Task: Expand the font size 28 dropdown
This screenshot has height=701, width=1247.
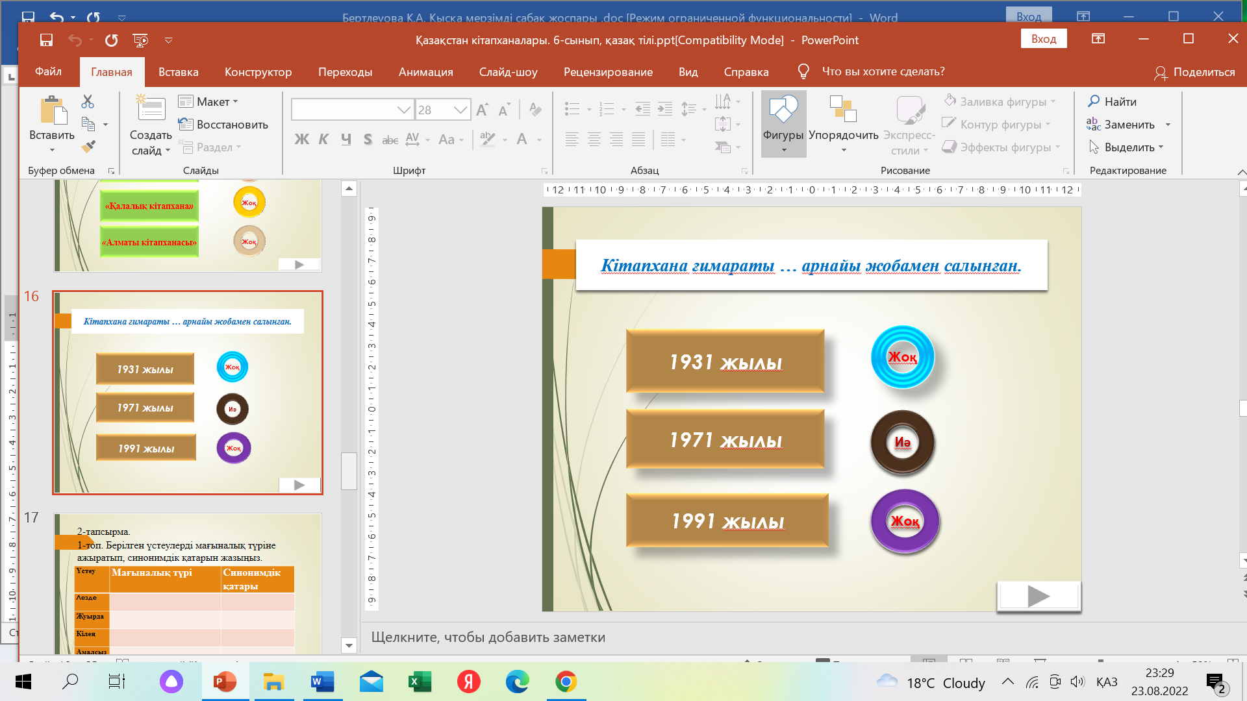Action: (x=460, y=110)
